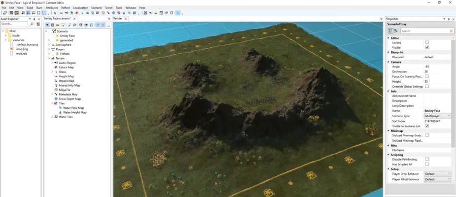Check Has Scripted AI option
This screenshot has width=456, height=197.
[x=427, y=164]
